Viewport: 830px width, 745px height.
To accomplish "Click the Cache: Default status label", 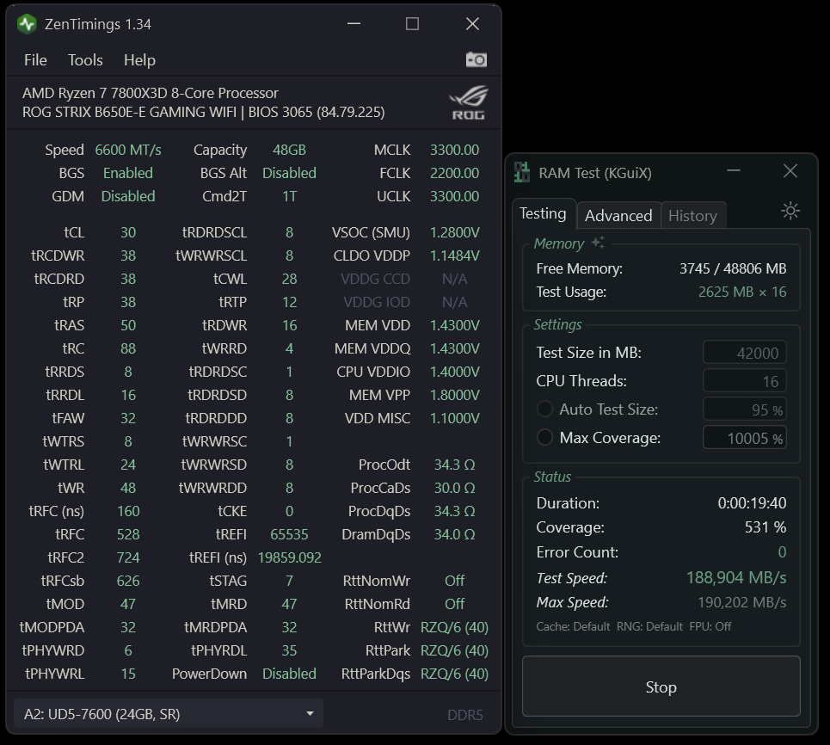I will click(x=573, y=626).
